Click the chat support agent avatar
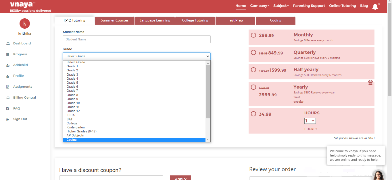This screenshot has width=392, height=180. [x=378, y=175]
